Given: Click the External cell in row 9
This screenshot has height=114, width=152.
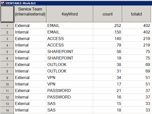Looking at the screenshot, I should (x=30, y=78).
